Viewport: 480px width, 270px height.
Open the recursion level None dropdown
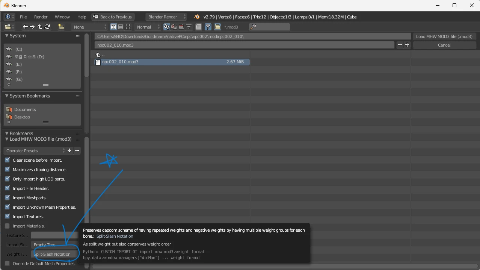89,27
